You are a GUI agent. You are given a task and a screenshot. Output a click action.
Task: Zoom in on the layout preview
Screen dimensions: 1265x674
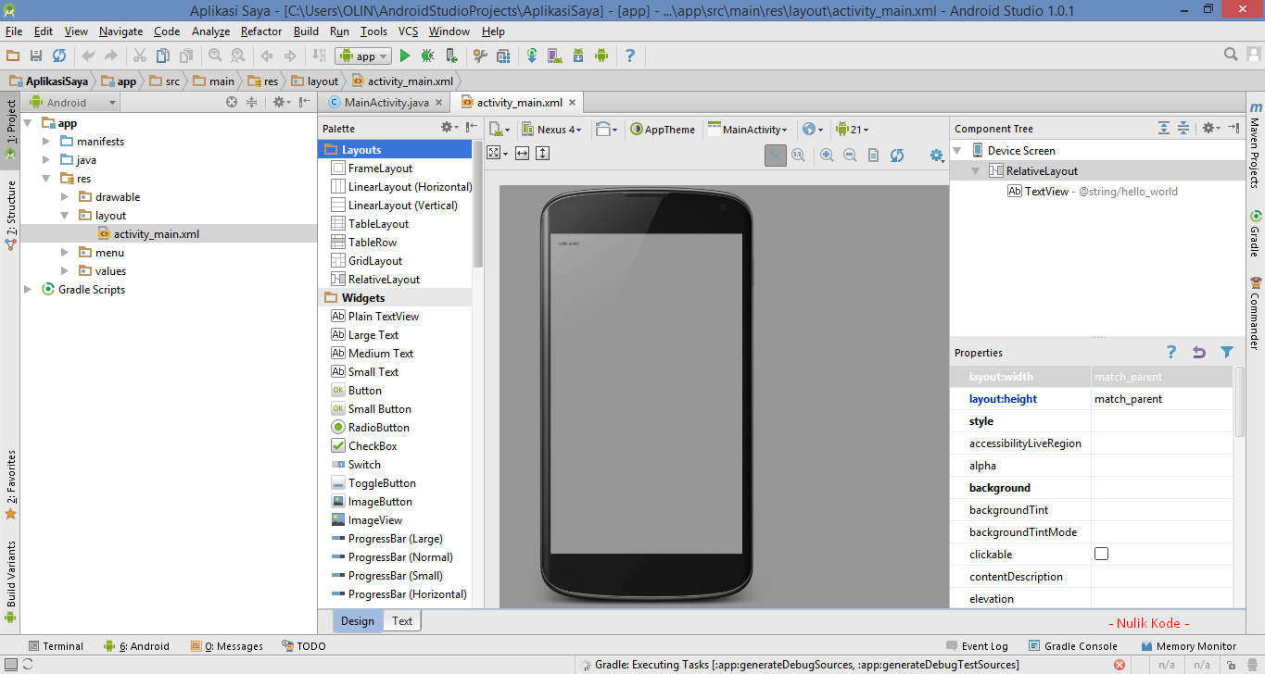(x=826, y=156)
